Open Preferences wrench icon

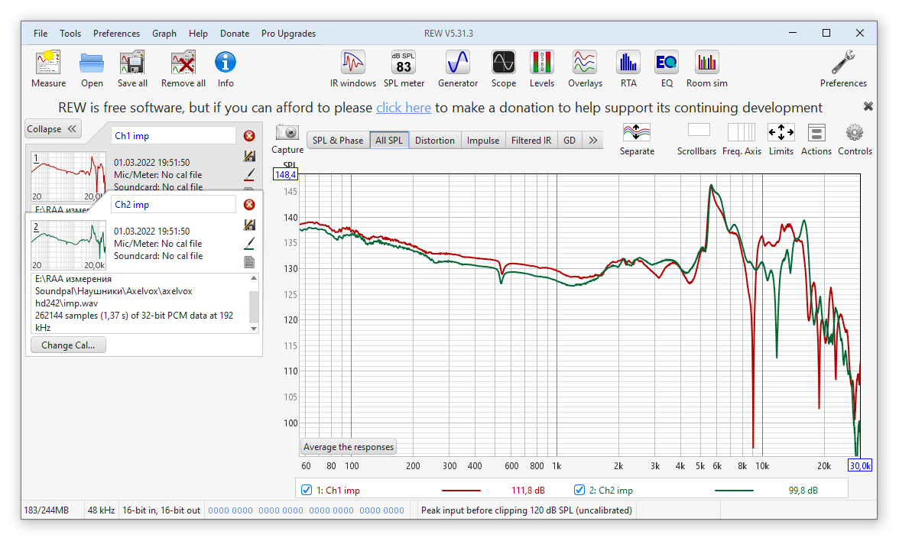(843, 63)
